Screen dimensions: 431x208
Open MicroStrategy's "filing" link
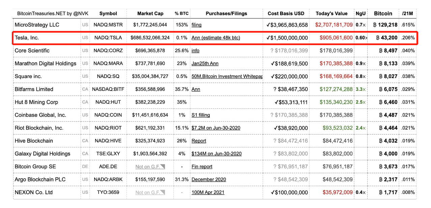(x=196, y=25)
